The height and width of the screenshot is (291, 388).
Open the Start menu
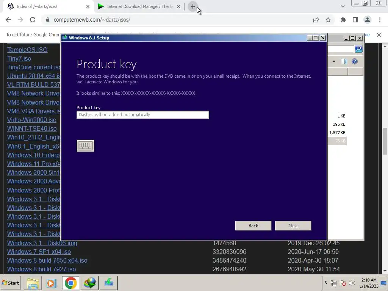[11, 283]
